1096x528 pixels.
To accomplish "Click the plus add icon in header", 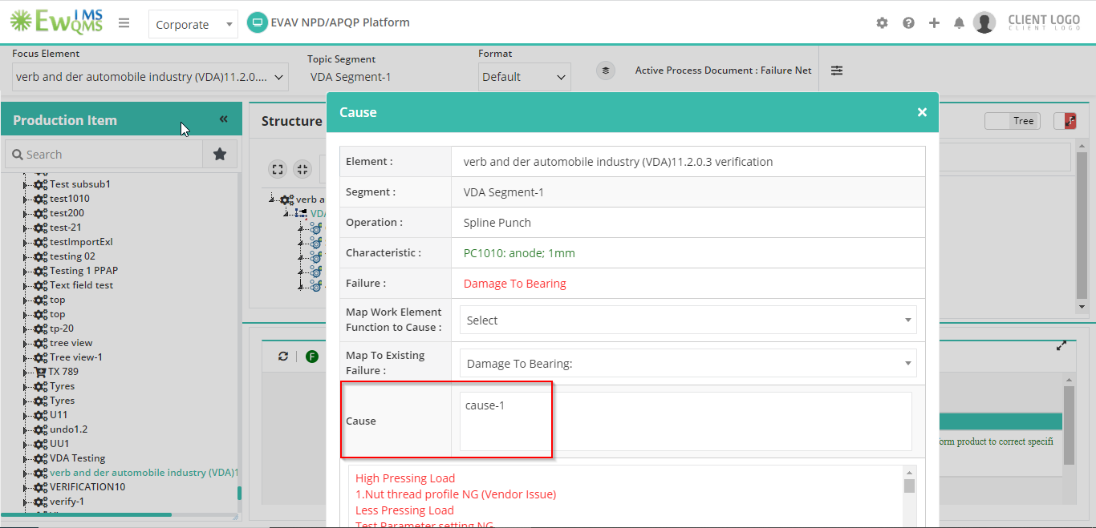I will [x=934, y=23].
